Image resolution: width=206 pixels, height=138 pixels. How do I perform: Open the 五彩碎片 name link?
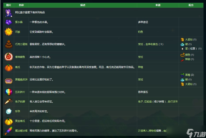point(20,92)
